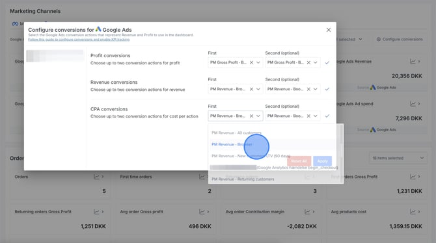Open chart for Google Ads Ad spend card
This screenshot has height=243, width=436.
coord(413,104)
